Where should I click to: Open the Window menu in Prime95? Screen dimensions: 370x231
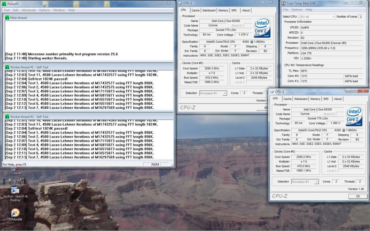(x=59, y=10)
